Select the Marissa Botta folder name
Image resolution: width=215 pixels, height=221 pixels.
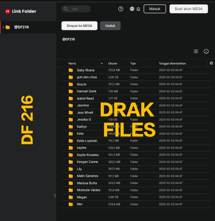click(x=87, y=183)
